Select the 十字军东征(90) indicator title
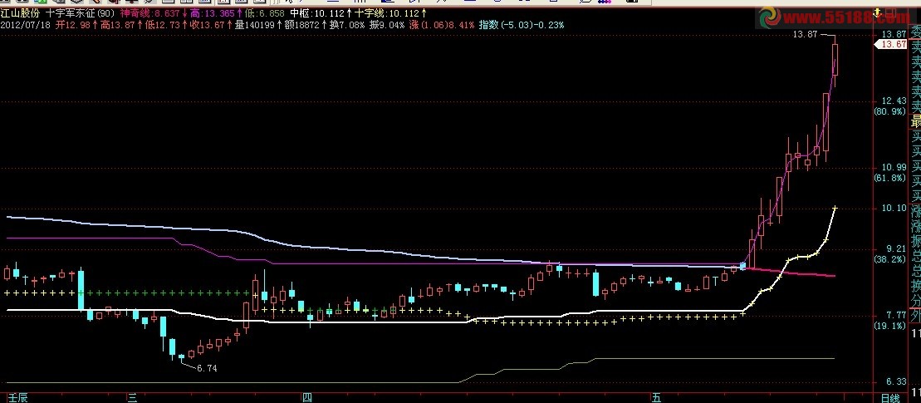The height and width of the screenshot is (403, 921). click(x=81, y=13)
